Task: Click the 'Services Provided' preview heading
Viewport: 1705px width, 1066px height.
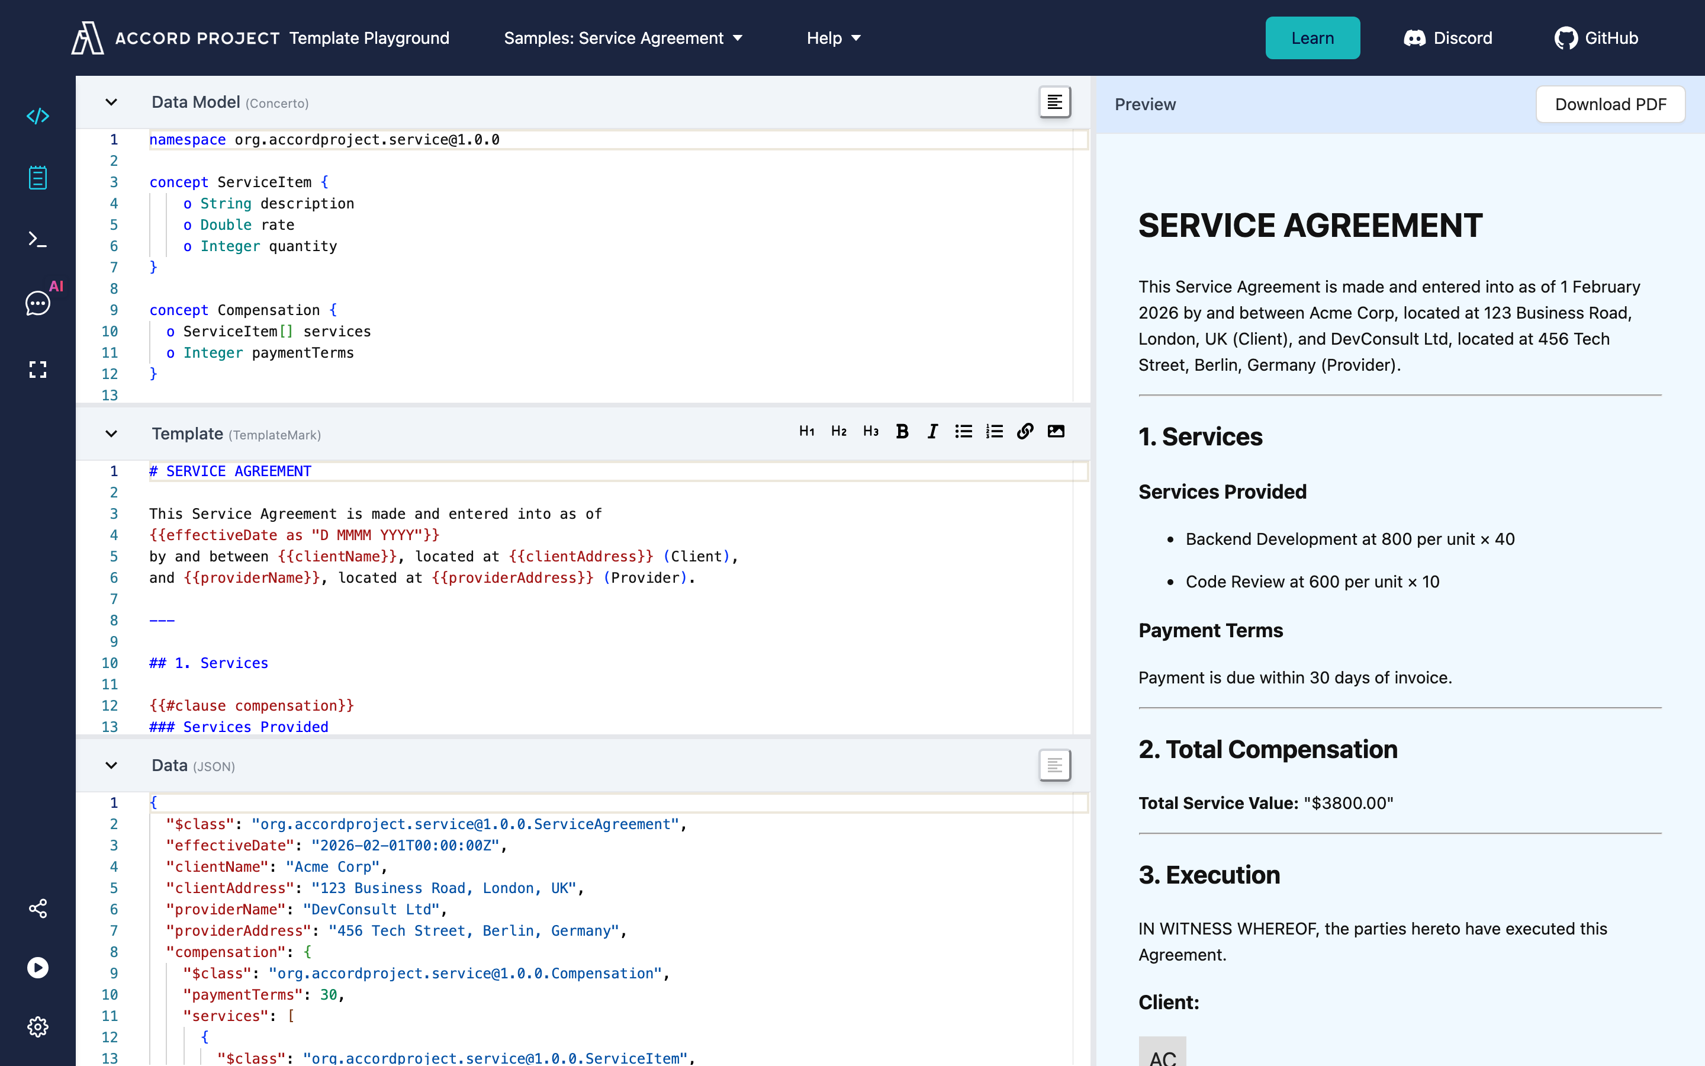Action: point(1223,492)
